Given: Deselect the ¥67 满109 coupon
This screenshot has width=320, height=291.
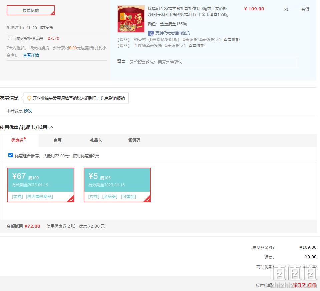Looking at the screenshot, I should (41, 185).
